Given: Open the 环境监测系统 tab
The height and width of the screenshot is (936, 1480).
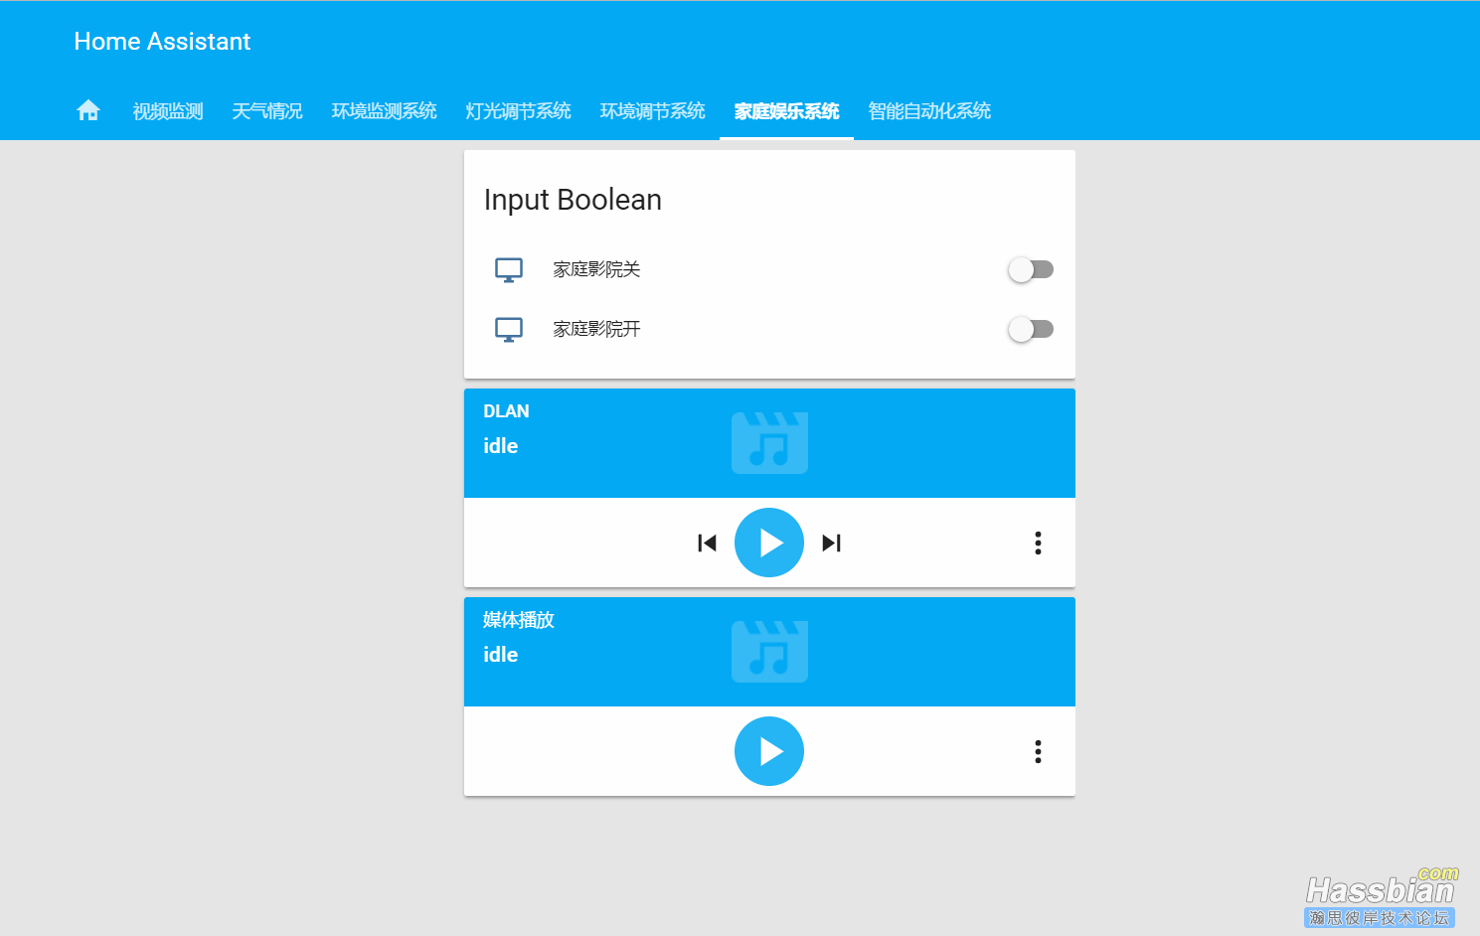Looking at the screenshot, I should (x=385, y=111).
